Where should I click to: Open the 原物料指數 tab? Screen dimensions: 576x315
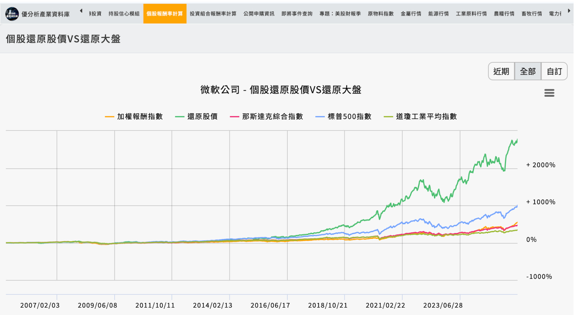pyautogui.click(x=381, y=14)
